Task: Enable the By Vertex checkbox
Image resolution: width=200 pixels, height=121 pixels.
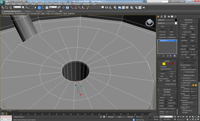Action: 159,67
